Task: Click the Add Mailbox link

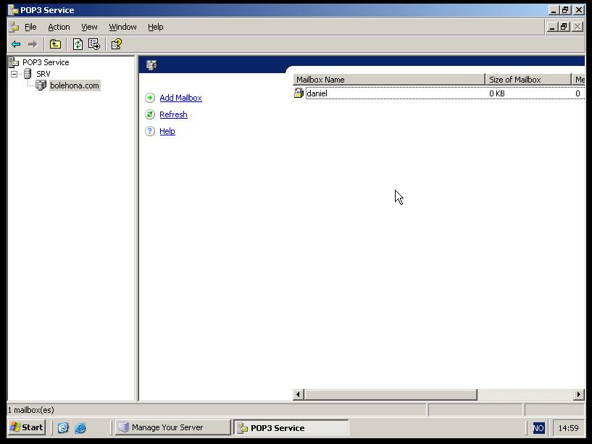Action: point(181,98)
